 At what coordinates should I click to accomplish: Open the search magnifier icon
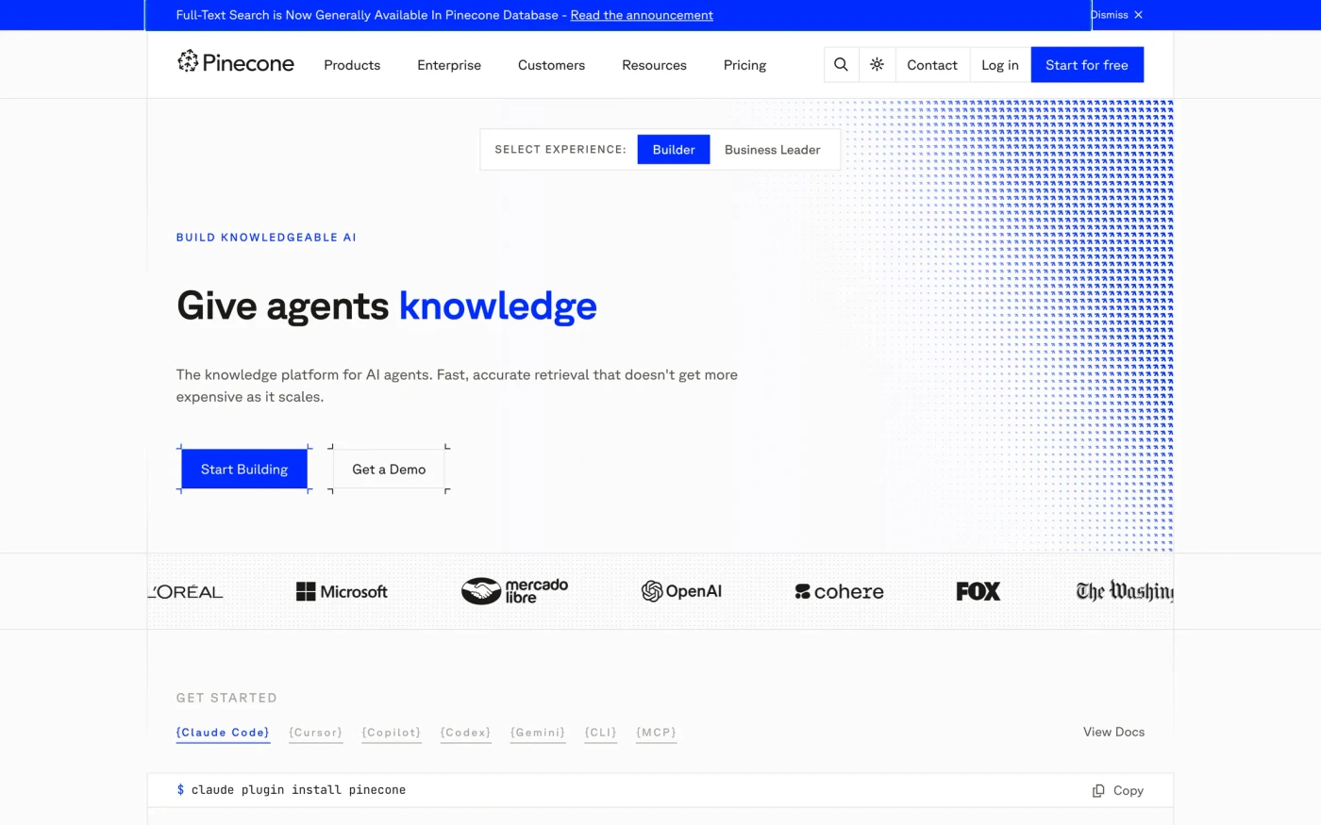841,64
